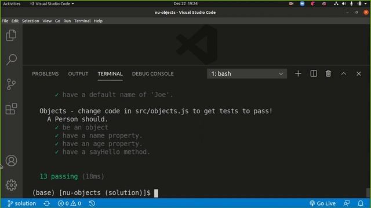Open the Activities overview
The image size is (371, 208).
click(12, 4)
